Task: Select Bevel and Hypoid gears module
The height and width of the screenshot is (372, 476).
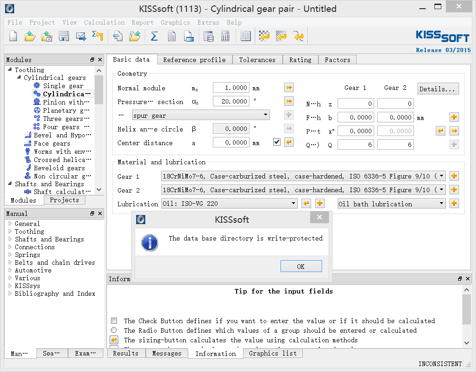Action: [x=58, y=135]
